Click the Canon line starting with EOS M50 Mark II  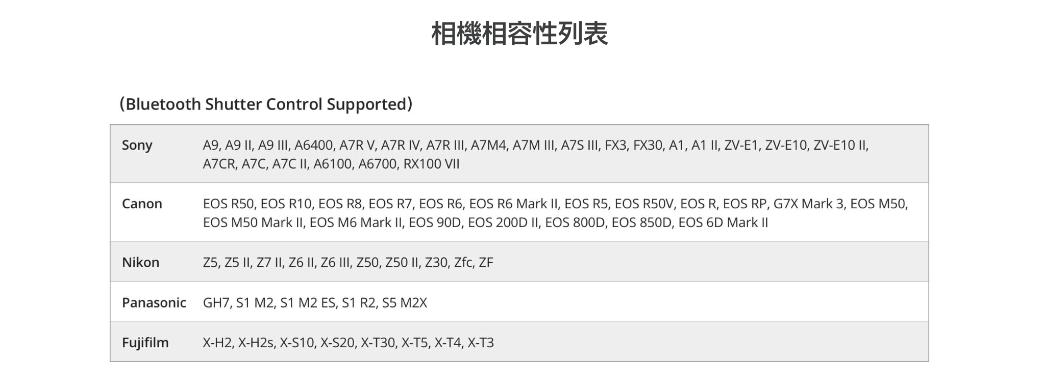[x=485, y=222]
